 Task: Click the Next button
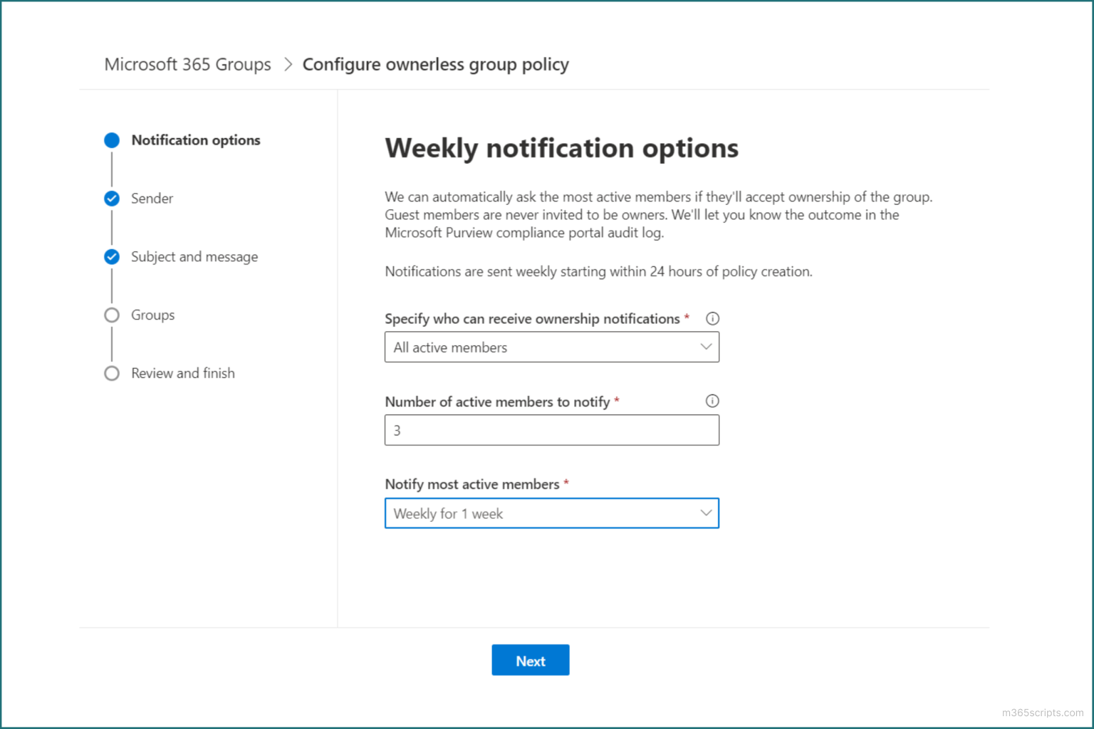click(530, 660)
